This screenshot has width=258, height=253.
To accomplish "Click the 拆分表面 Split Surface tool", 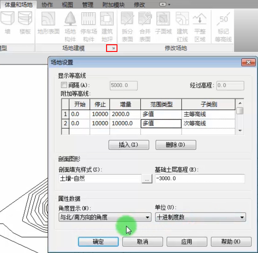I will click(127, 26).
